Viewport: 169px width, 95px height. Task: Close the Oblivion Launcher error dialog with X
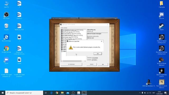click(x=101, y=41)
